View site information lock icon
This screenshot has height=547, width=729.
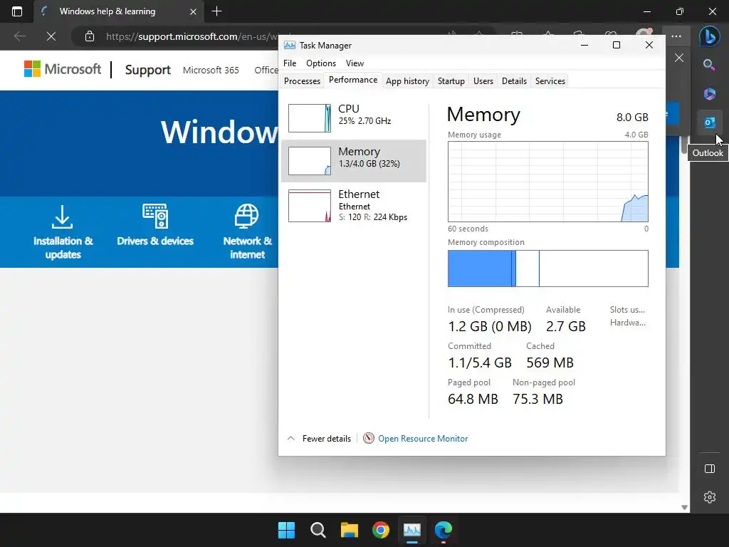(90, 36)
